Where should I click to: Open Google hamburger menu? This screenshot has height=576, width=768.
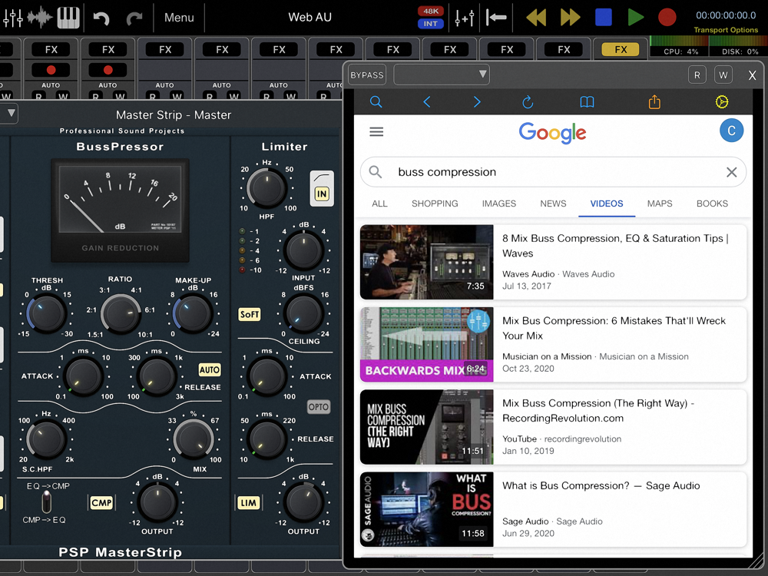coord(376,132)
